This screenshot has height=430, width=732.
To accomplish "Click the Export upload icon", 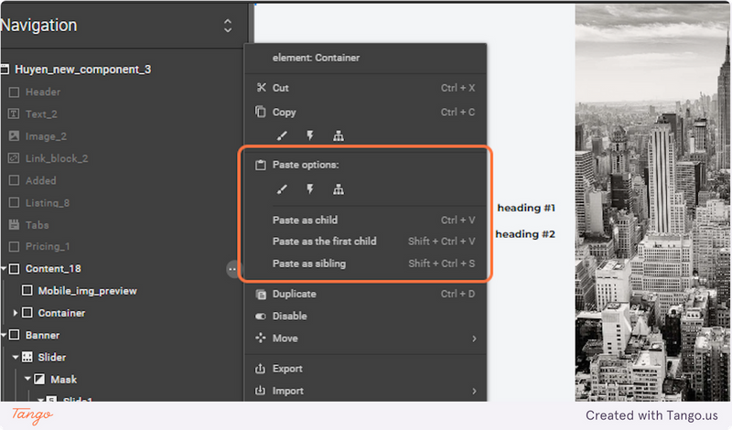I will tap(260, 369).
